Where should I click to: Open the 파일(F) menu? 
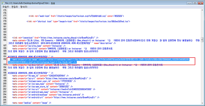[x=6, y=7]
